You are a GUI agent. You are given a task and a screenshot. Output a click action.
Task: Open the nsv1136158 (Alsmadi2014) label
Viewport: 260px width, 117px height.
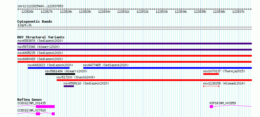pos(224,83)
